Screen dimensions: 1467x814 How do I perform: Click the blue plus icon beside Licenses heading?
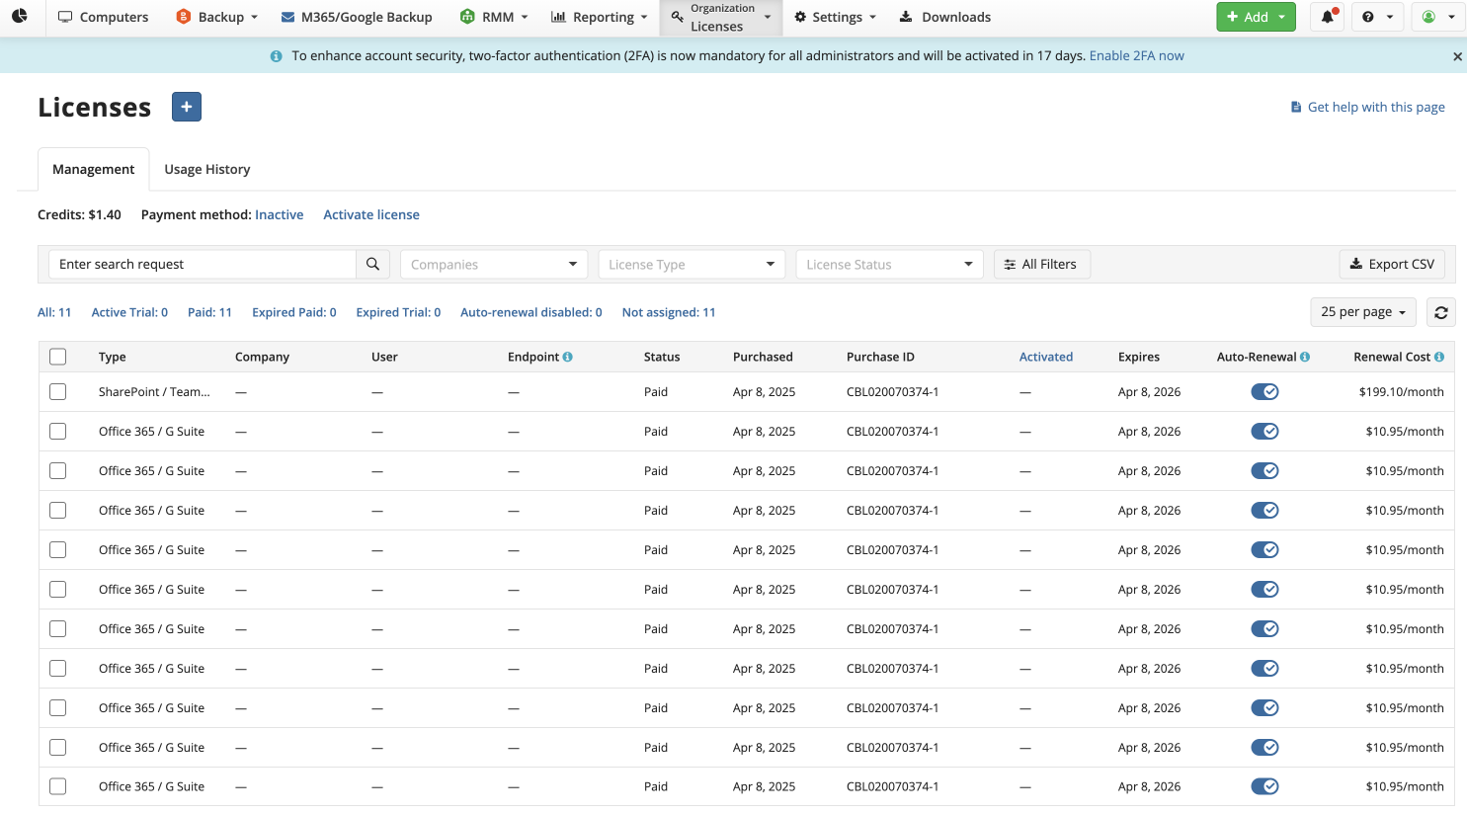pos(186,106)
